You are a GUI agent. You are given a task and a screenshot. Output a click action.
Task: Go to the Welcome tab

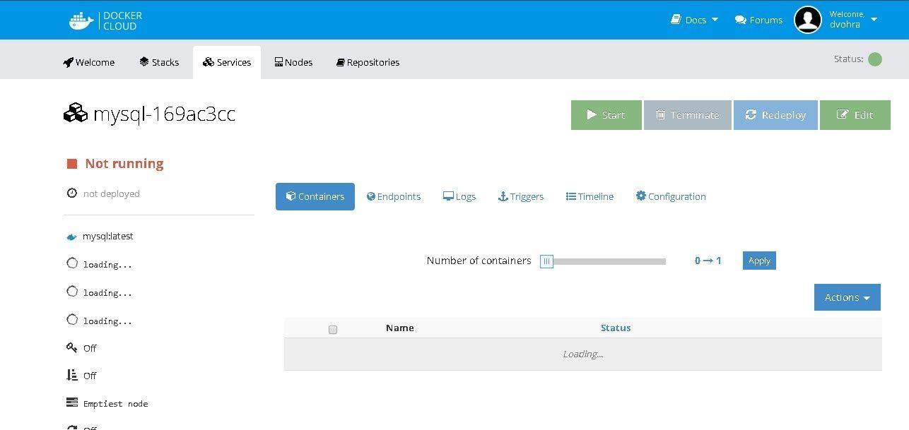pos(88,62)
